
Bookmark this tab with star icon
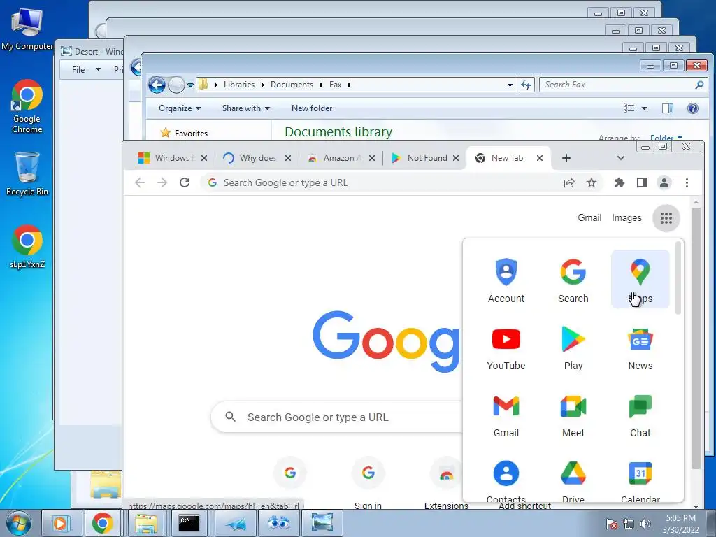592,182
